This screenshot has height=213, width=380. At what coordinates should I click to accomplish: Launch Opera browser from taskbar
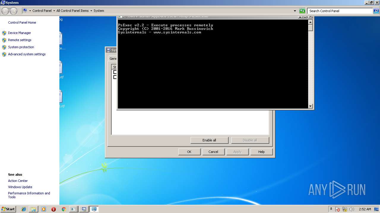[x=53, y=209]
